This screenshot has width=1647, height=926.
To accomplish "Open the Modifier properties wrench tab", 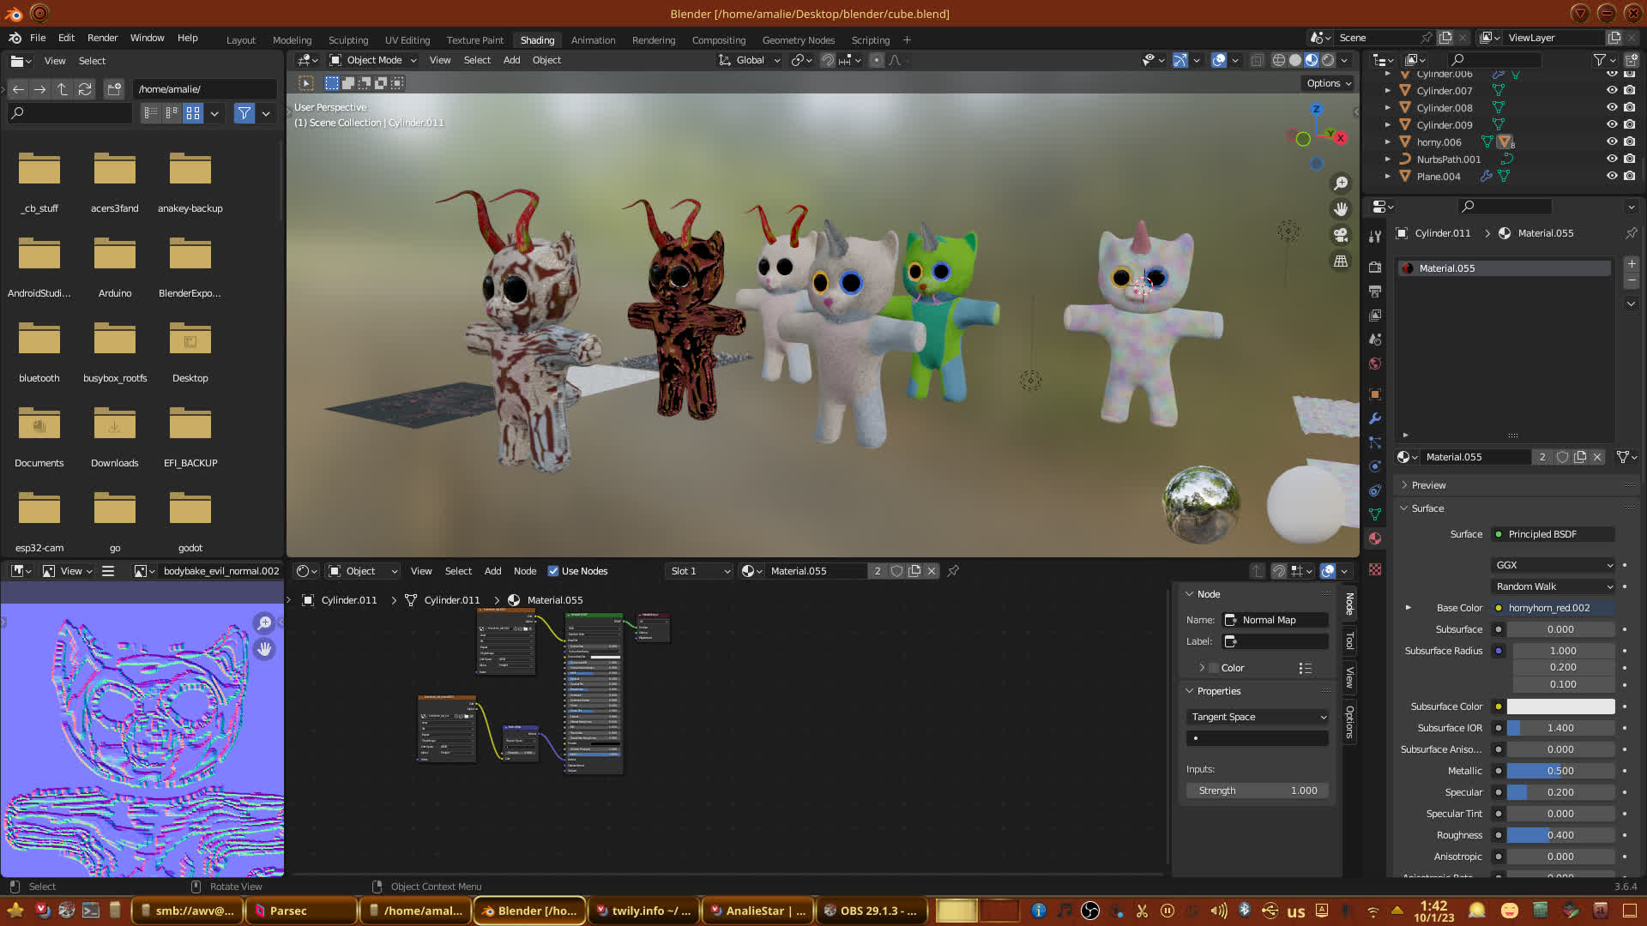I will (x=1375, y=418).
